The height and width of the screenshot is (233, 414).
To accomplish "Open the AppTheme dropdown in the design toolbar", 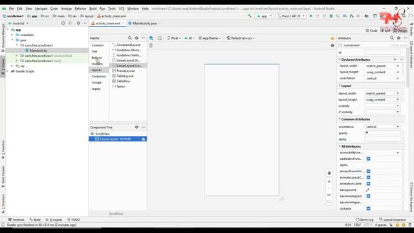I will coord(210,38).
